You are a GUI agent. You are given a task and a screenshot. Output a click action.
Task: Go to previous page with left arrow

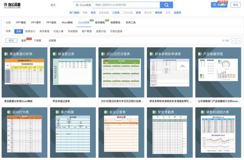tap(233, 40)
